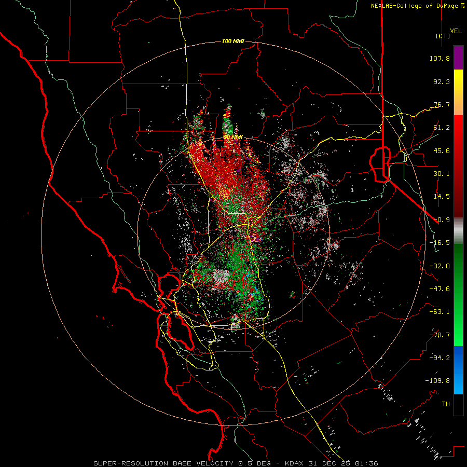Select the -78.7 legend value
This screenshot has width=467, height=467.
click(439, 335)
